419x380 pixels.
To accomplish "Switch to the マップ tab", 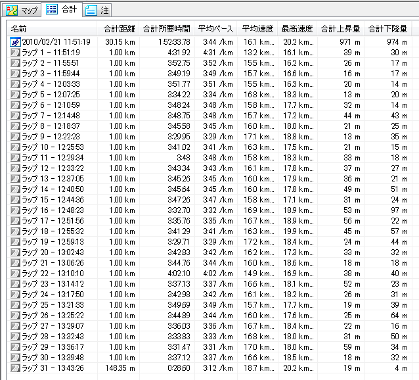I will pos(22,10).
